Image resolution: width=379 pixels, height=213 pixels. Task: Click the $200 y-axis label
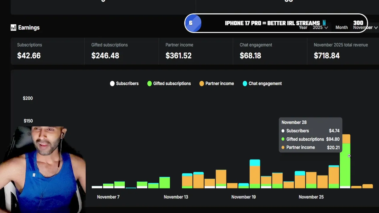[28, 98]
